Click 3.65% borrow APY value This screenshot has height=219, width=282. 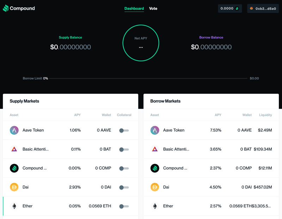pos(215,149)
